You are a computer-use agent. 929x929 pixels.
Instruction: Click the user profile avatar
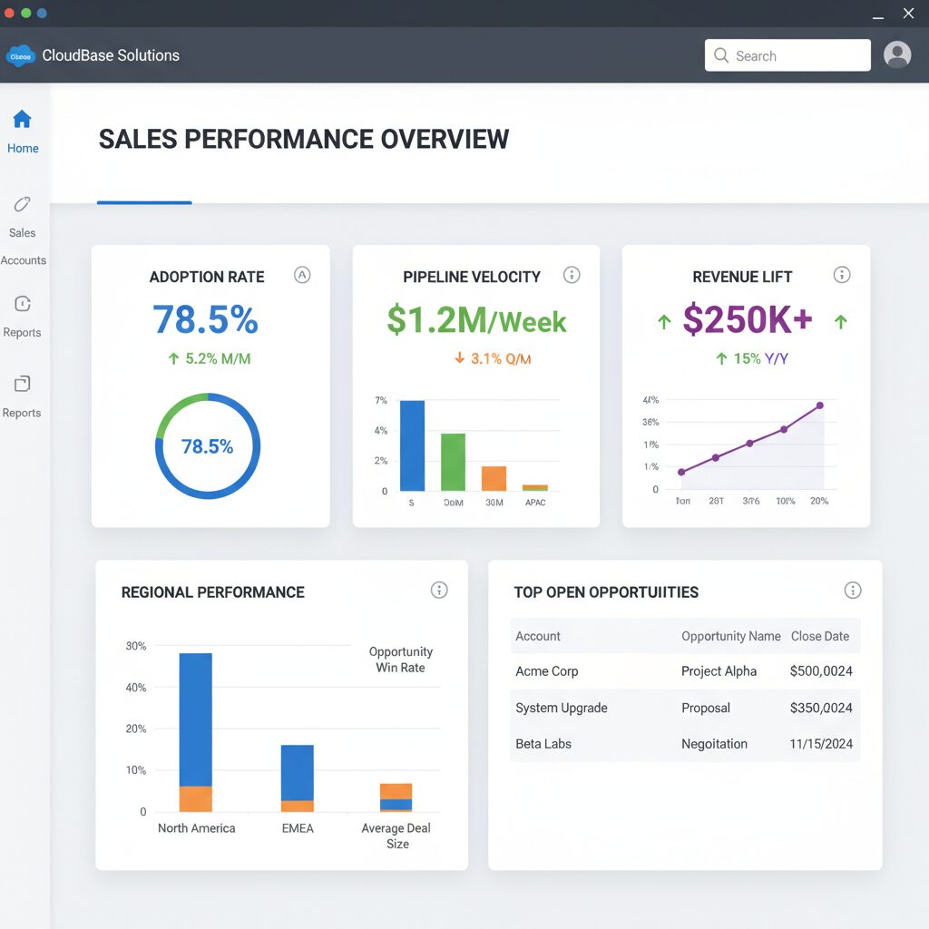click(x=897, y=55)
